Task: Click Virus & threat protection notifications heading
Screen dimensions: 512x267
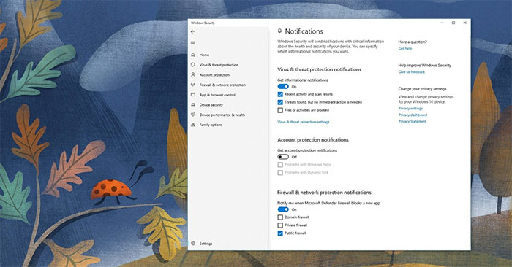Action: click(x=320, y=69)
